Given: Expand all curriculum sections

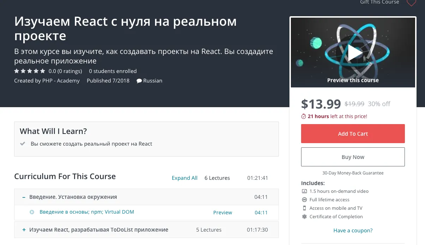Looking at the screenshot, I should (184, 178).
